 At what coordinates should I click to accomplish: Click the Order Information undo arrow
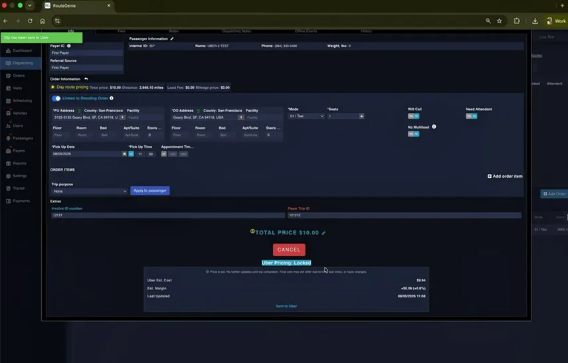[x=86, y=79]
